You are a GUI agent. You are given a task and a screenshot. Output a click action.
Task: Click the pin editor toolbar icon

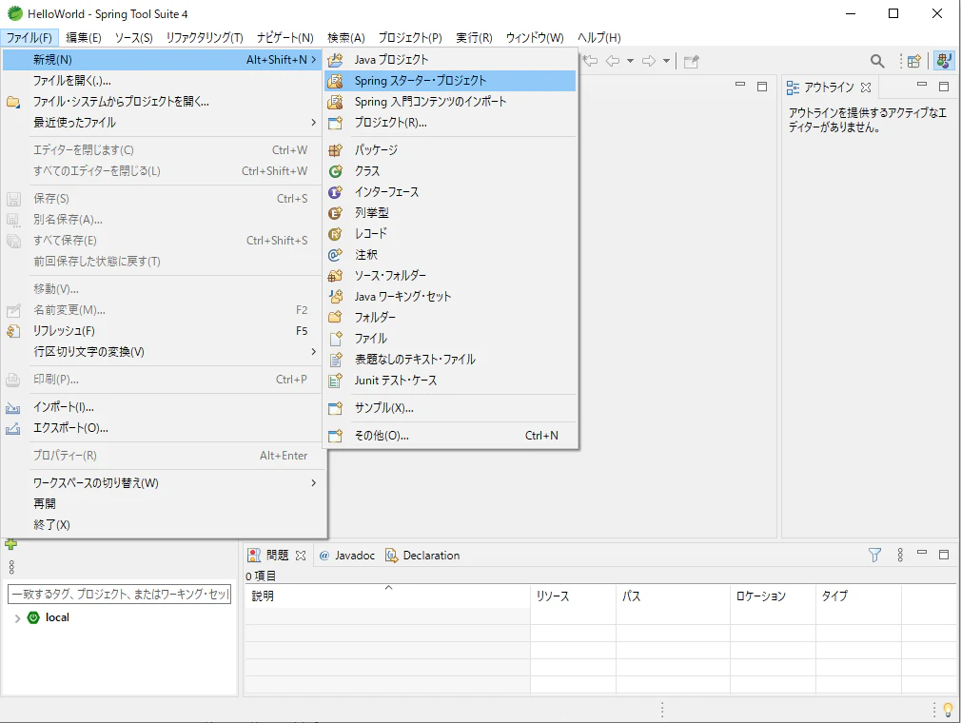(x=692, y=61)
